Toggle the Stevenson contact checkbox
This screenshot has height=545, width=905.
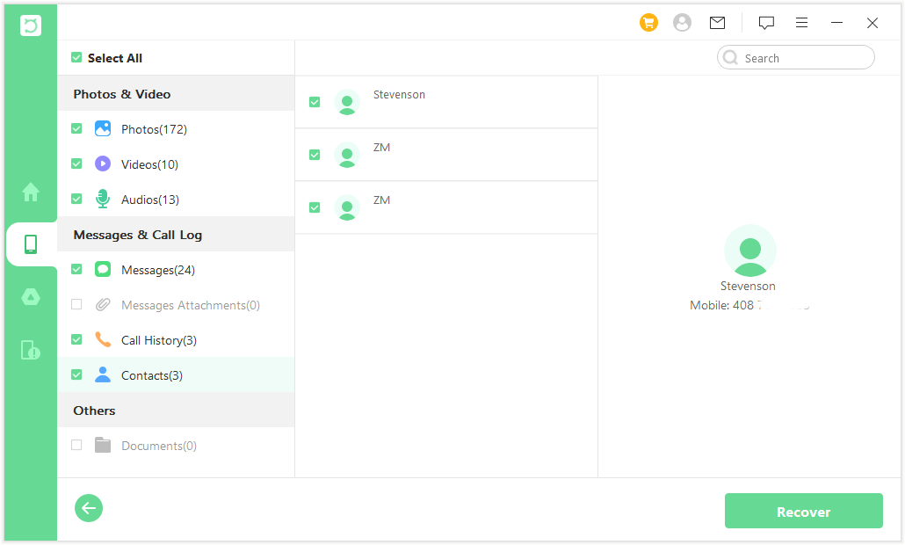[315, 102]
